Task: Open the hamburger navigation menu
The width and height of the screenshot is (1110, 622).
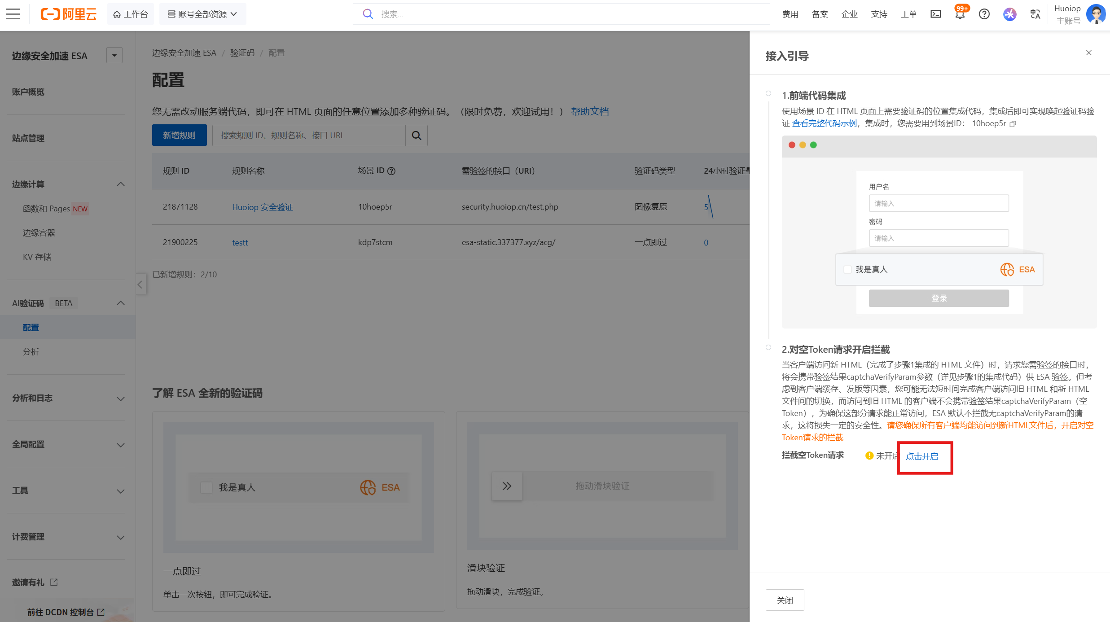Action: coord(13,14)
